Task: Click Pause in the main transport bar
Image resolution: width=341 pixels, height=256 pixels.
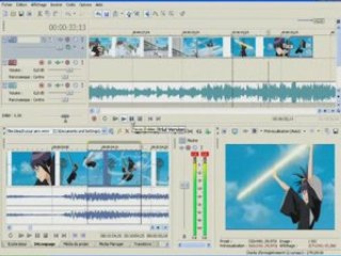Action: pyautogui.click(x=131, y=119)
